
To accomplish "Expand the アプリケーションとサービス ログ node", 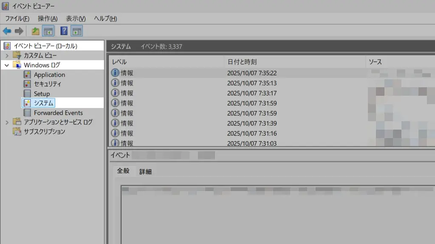I will (7, 122).
